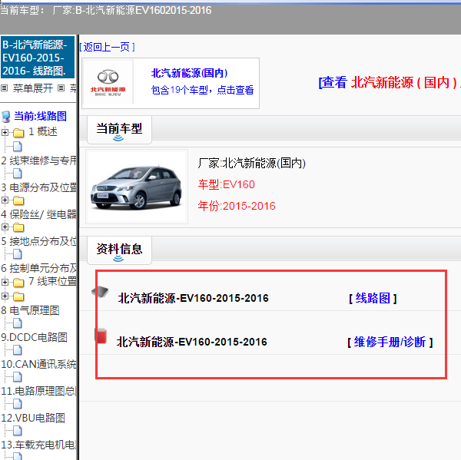
Task: Click 查看 北汽新能源（国内） link
Action: click(x=390, y=83)
